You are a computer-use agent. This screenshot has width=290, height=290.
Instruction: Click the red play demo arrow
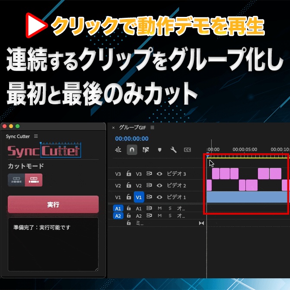tap(36, 25)
